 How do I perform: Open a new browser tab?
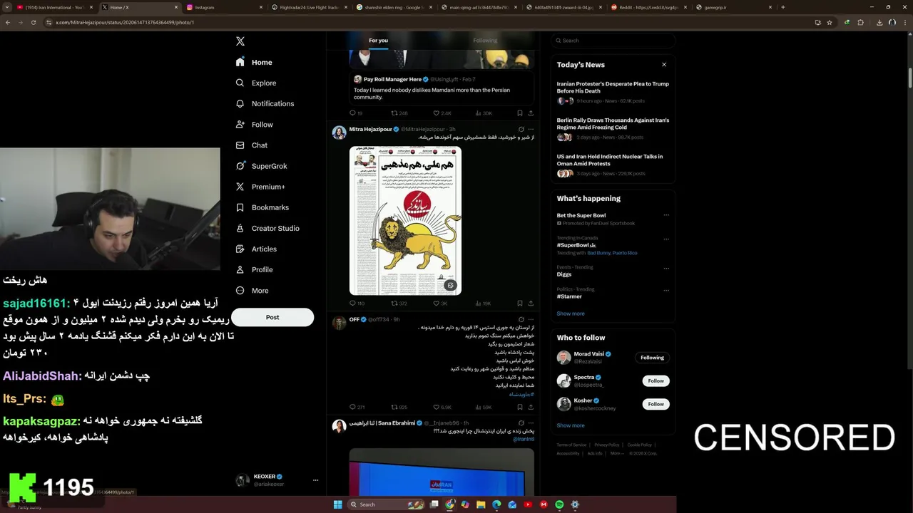pyautogui.click(x=783, y=7)
